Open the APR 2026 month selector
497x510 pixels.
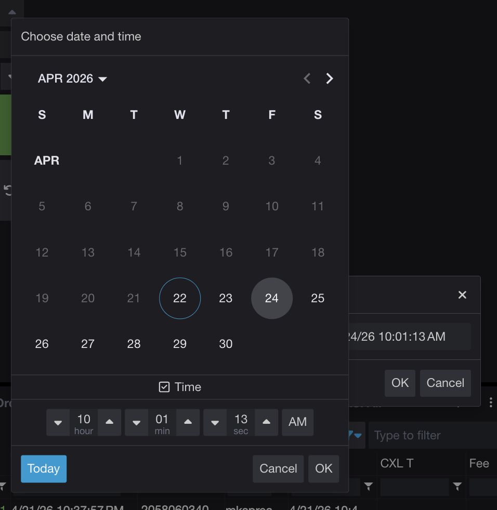coord(72,78)
